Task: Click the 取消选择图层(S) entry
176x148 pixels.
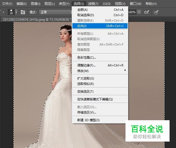Action: tap(100, 39)
